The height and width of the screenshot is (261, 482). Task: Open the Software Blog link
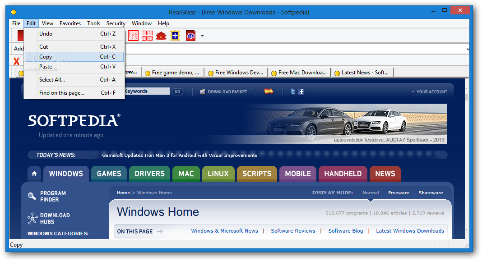tap(346, 231)
